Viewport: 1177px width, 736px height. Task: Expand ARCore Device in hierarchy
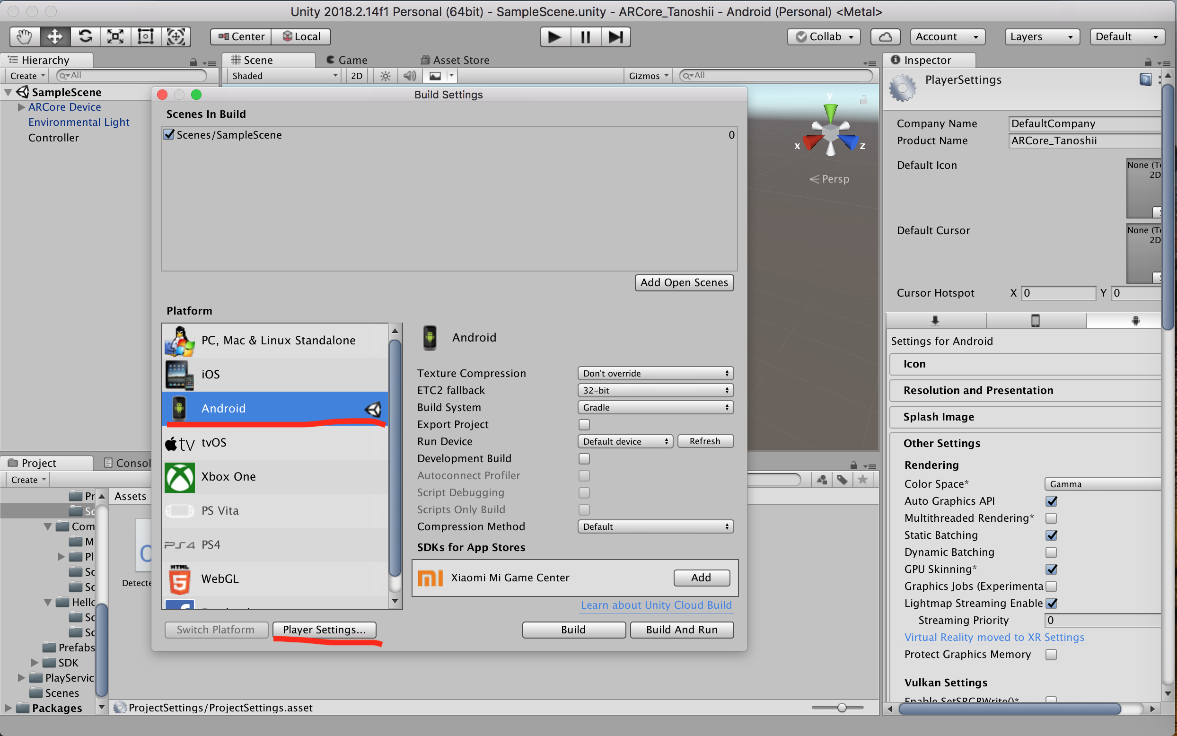pyautogui.click(x=21, y=107)
